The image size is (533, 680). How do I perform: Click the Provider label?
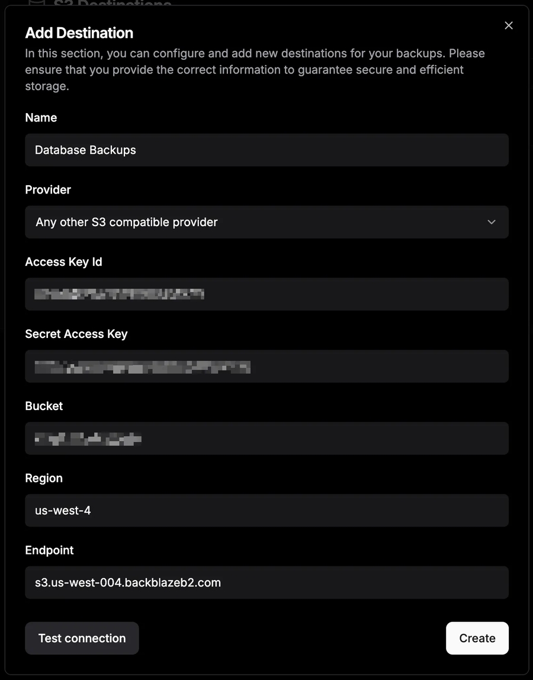[x=48, y=190]
